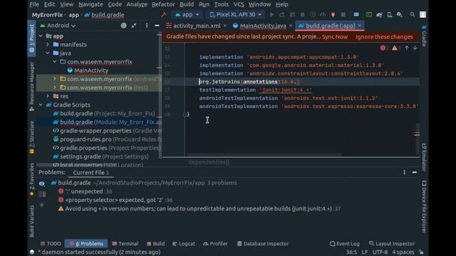456x256 pixels.
Task: Click the Profile app gauge icon
Action: [323, 14]
